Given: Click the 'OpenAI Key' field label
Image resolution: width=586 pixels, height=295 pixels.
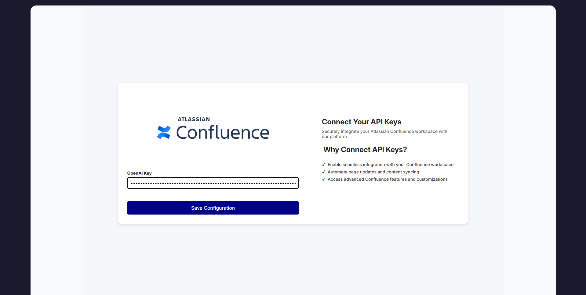Looking at the screenshot, I should coord(139,173).
